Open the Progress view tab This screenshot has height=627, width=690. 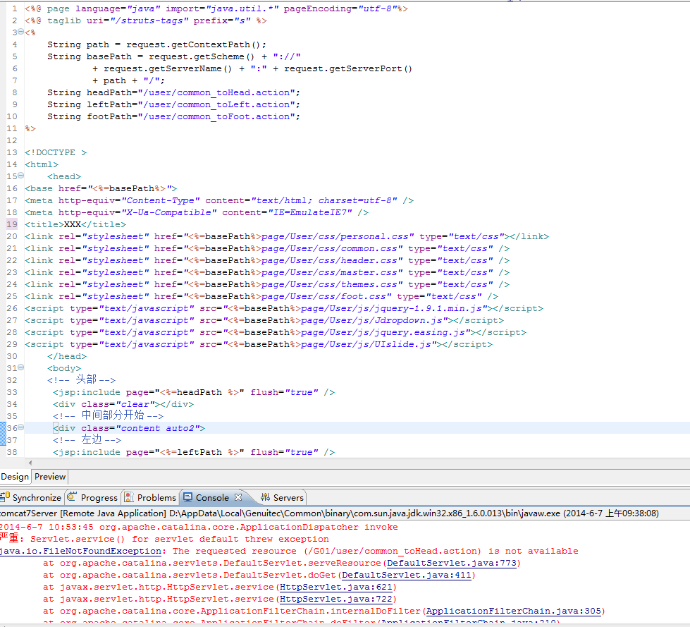tap(93, 497)
